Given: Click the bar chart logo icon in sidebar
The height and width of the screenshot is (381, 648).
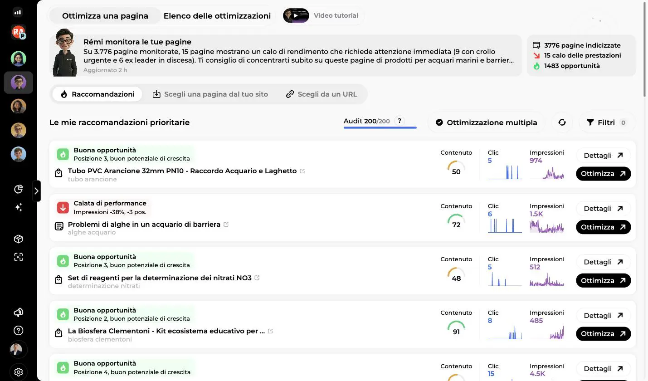Looking at the screenshot, I should tap(18, 12).
